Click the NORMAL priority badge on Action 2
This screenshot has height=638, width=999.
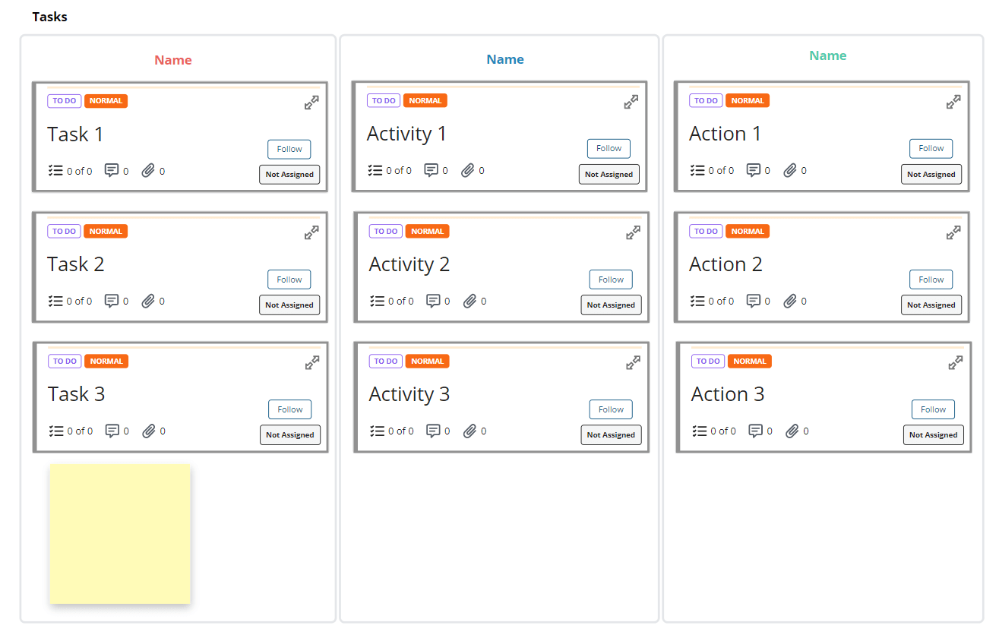point(748,231)
